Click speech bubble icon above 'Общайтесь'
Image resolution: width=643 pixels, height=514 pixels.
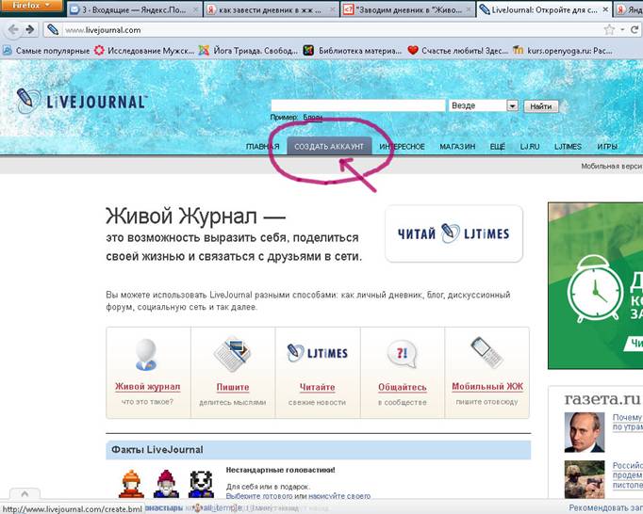coord(402,353)
